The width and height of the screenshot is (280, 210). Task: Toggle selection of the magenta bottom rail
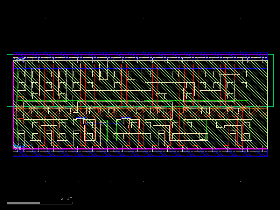(x=140, y=148)
